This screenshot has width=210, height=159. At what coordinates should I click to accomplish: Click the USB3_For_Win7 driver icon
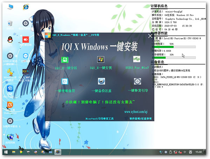[x=137, y=60]
